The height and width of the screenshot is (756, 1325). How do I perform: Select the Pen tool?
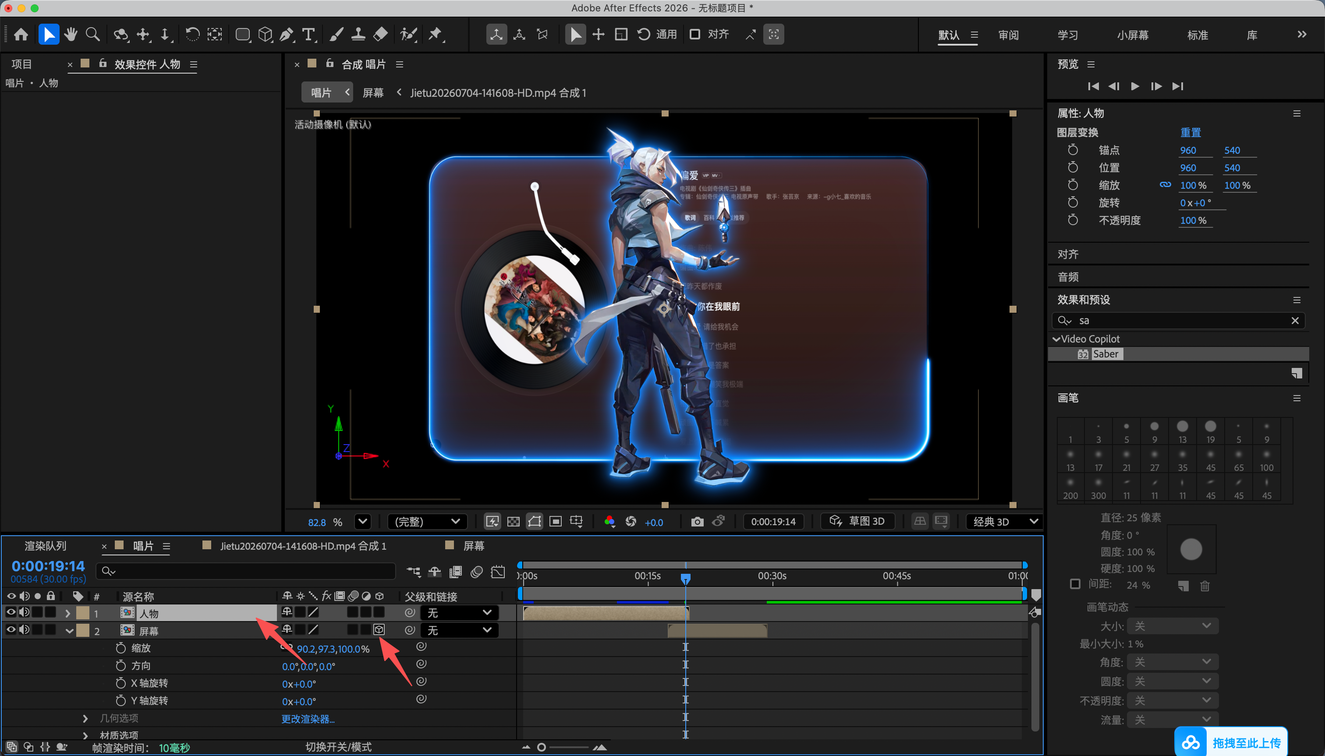pos(286,35)
